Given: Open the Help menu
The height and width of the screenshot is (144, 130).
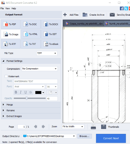Looking at the screenshot, I should pos(14,8).
